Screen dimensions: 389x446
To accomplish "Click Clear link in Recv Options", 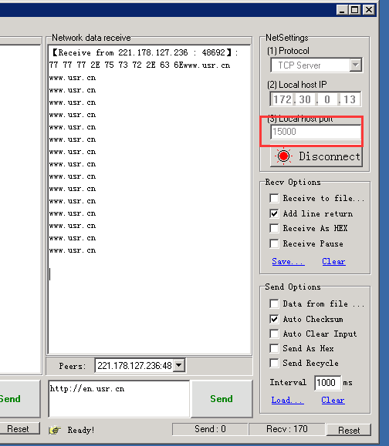I will click(x=333, y=261).
